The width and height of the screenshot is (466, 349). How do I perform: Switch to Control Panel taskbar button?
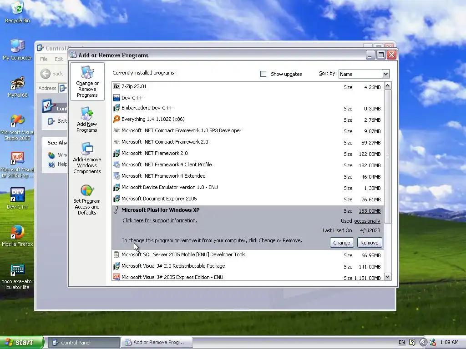(x=84, y=343)
